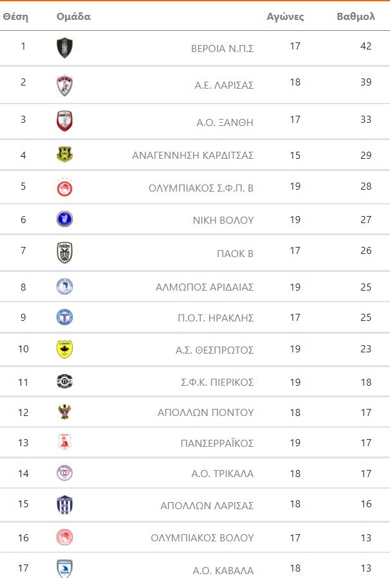Open the ΑΠΟΛΛΩΝ ΠΟΝΤΟΥ team name
The width and height of the screenshot is (390, 578).
pos(206,413)
